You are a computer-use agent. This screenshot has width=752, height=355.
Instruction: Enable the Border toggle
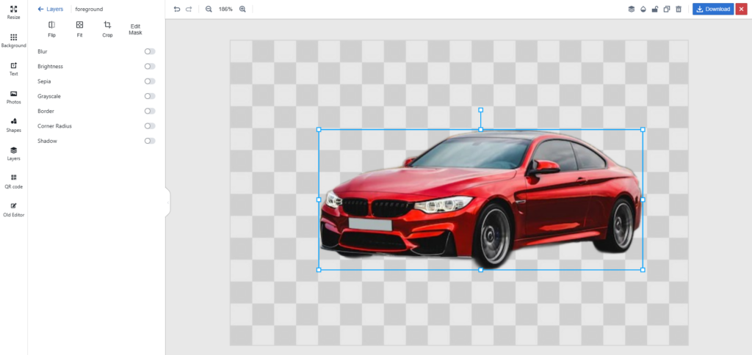pos(150,111)
